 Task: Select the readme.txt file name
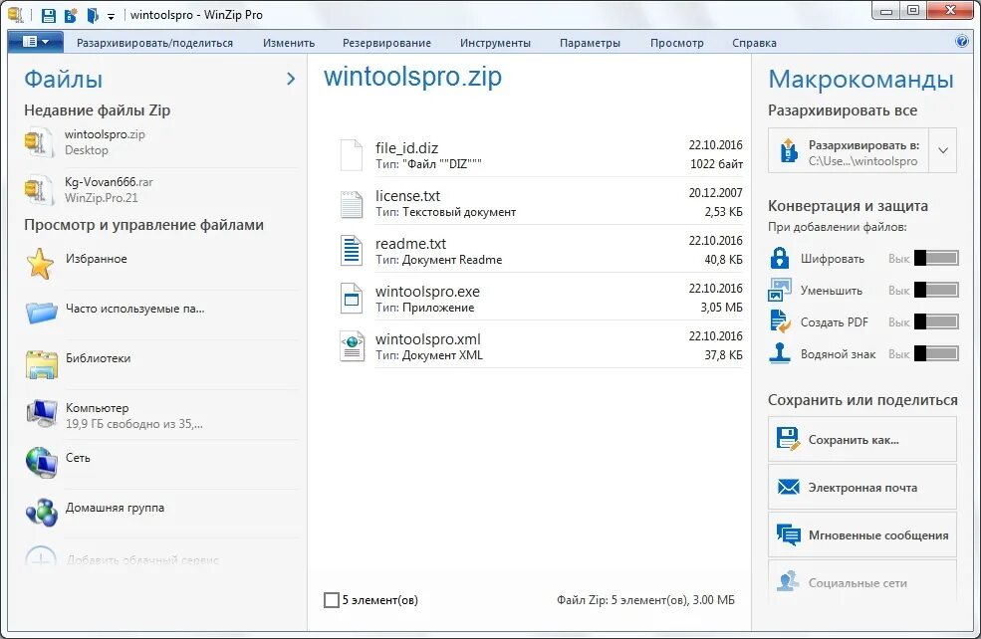(x=410, y=244)
